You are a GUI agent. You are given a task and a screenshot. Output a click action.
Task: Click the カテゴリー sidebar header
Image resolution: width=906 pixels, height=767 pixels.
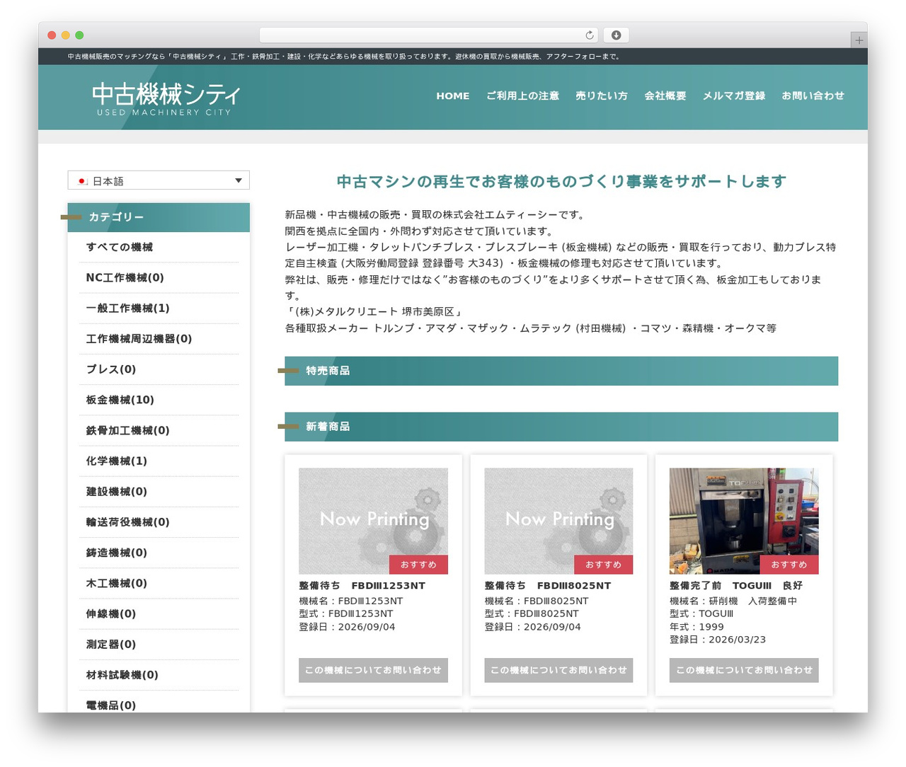click(x=159, y=217)
